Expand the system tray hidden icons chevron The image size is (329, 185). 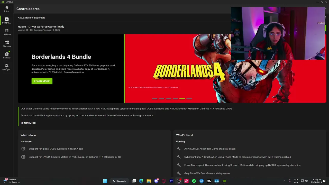[x=284, y=181]
